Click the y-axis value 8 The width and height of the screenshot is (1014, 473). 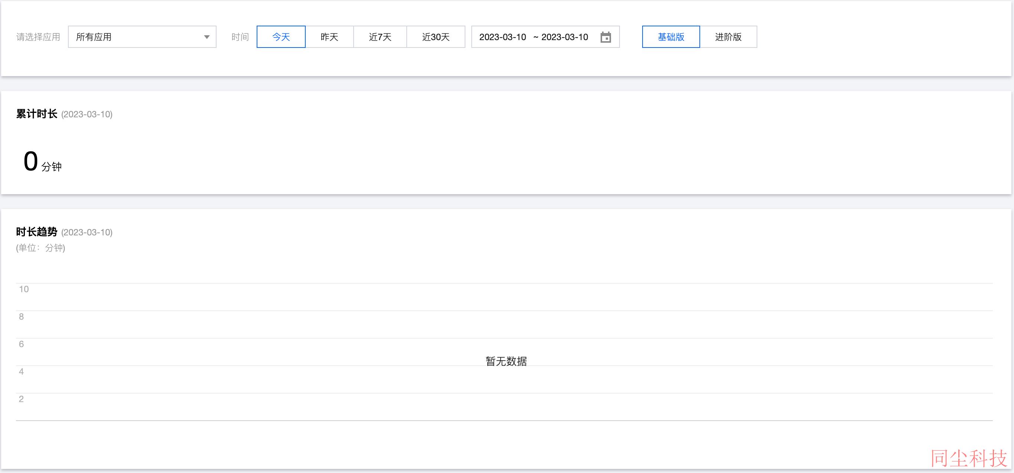[21, 317]
